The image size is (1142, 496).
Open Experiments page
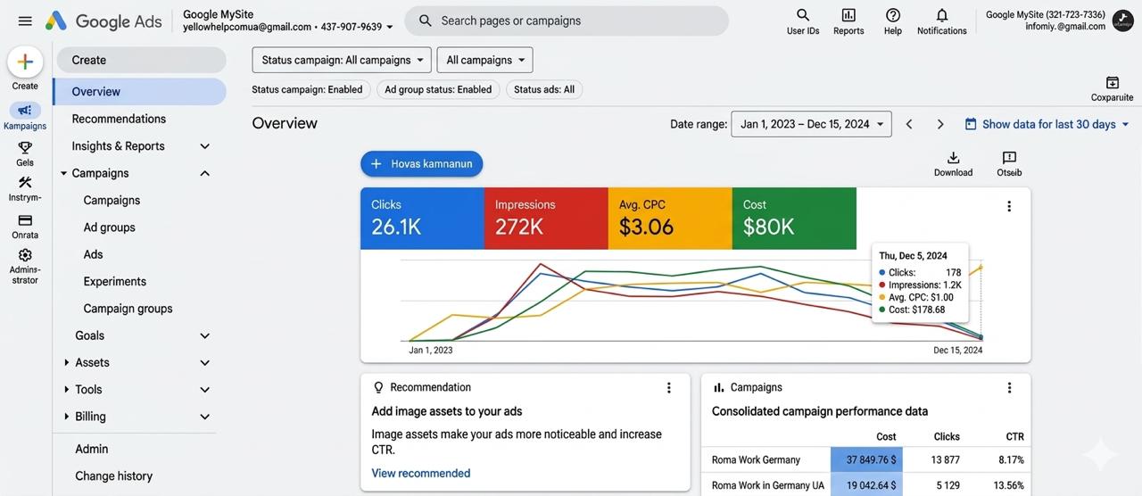pos(115,281)
